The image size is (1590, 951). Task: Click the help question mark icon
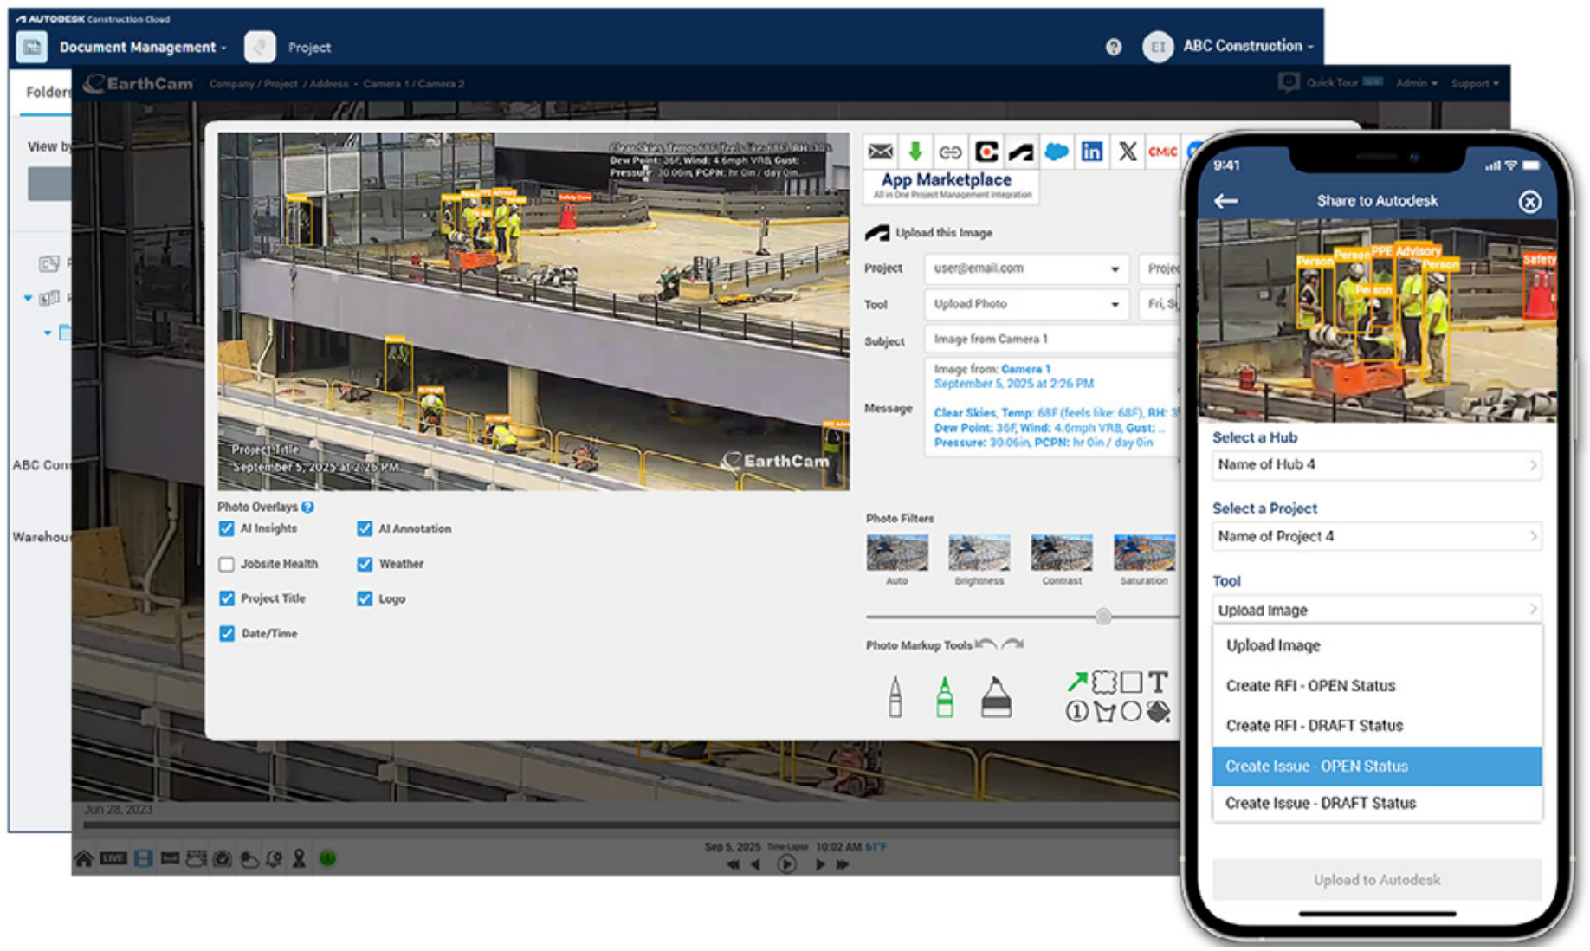point(1114,47)
